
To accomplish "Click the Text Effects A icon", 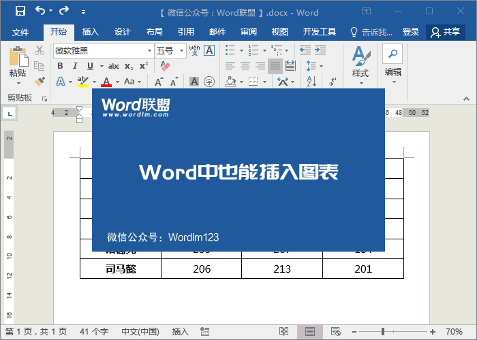I will pos(61,82).
